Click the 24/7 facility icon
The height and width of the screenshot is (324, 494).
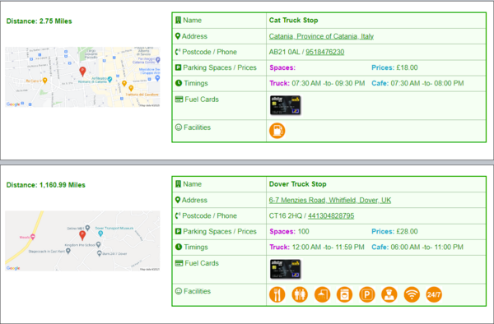434,294
